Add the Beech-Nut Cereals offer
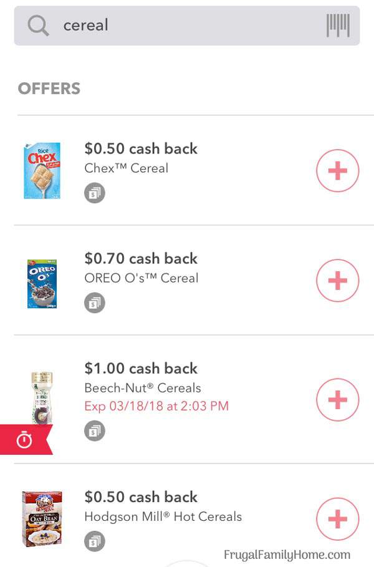Image resolution: width=374 pixels, height=567 pixels. pos(337,399)
